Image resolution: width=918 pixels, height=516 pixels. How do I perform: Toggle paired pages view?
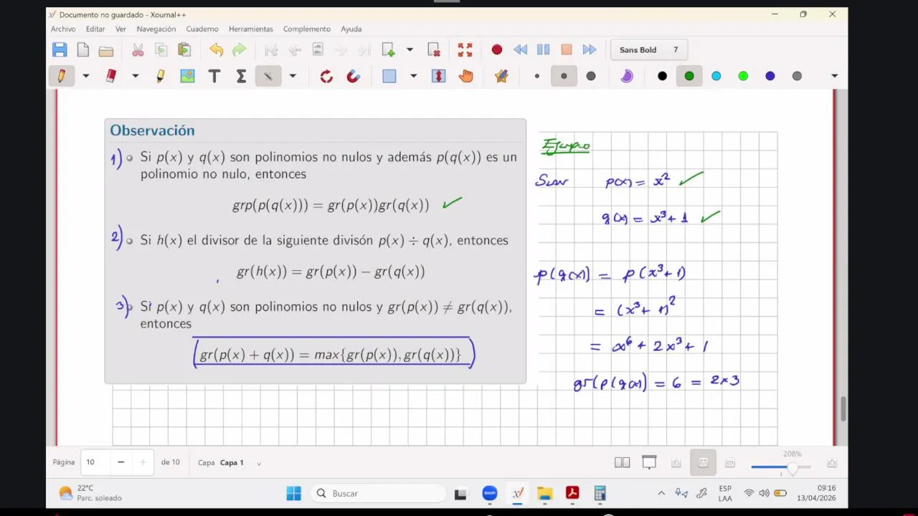tap(622, 463)
